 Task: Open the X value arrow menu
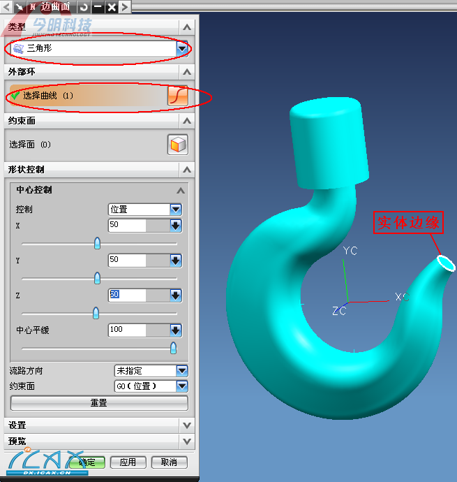(176, 226)
